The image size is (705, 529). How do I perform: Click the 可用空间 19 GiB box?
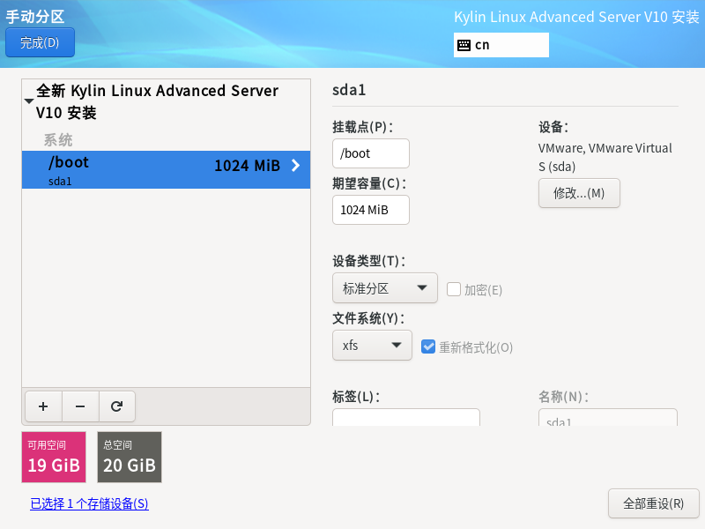[x=54, y=457]
